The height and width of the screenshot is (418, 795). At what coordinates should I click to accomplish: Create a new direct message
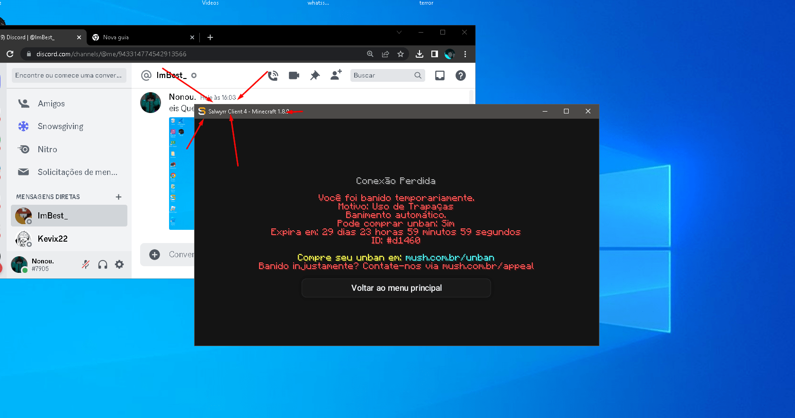[118, 197]
